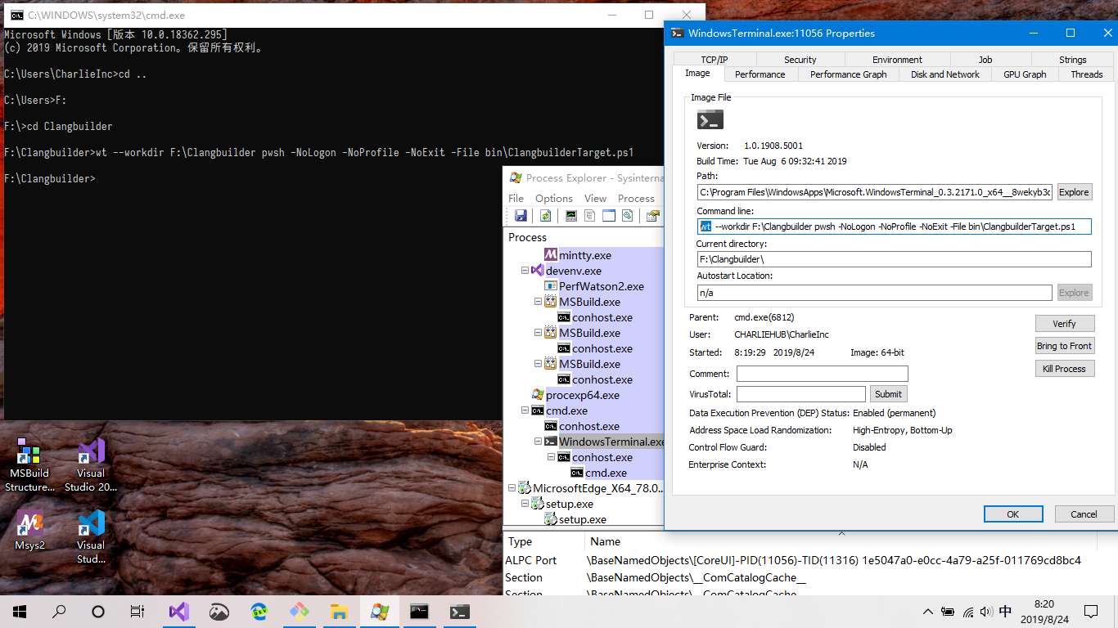This screenshot has width=1118, height=628.
Task: Open the File menu in Process Explorer
Action: tap(516, 198)
